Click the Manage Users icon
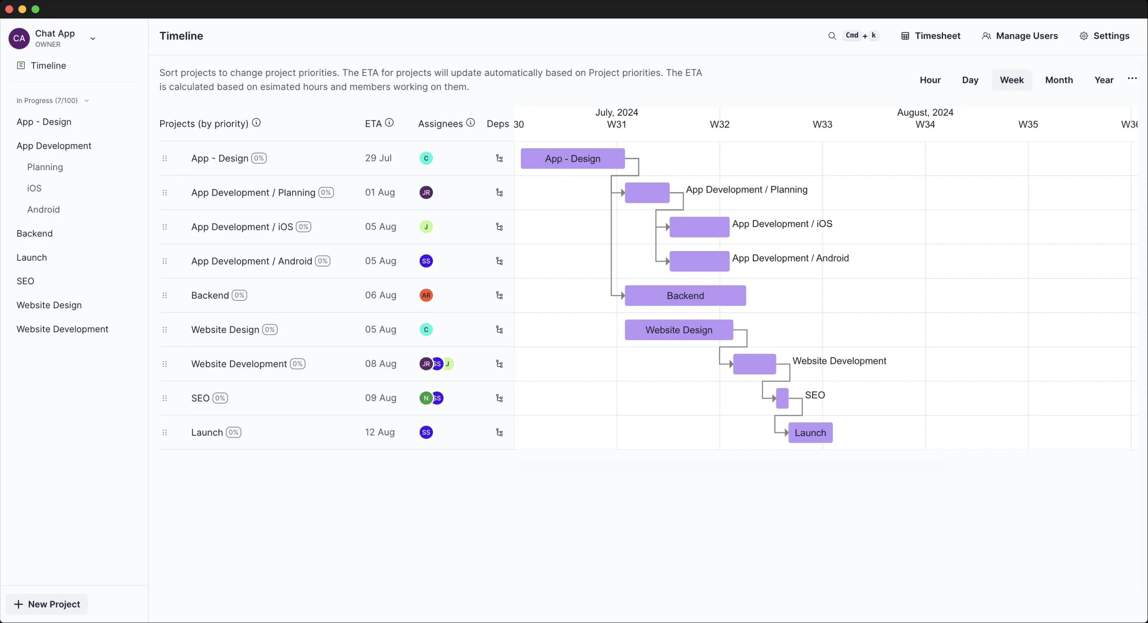The height and width of the screenshot is (623, 1148). (985, 35)
